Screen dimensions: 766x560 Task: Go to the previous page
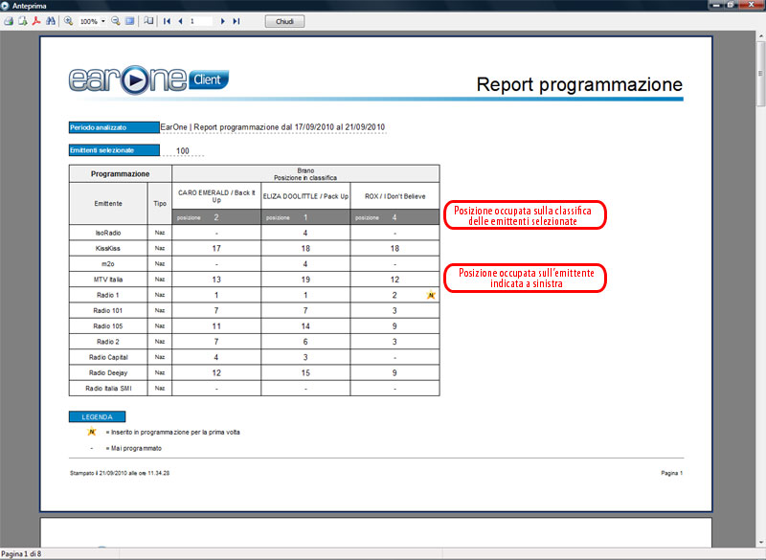click(180, 21)
